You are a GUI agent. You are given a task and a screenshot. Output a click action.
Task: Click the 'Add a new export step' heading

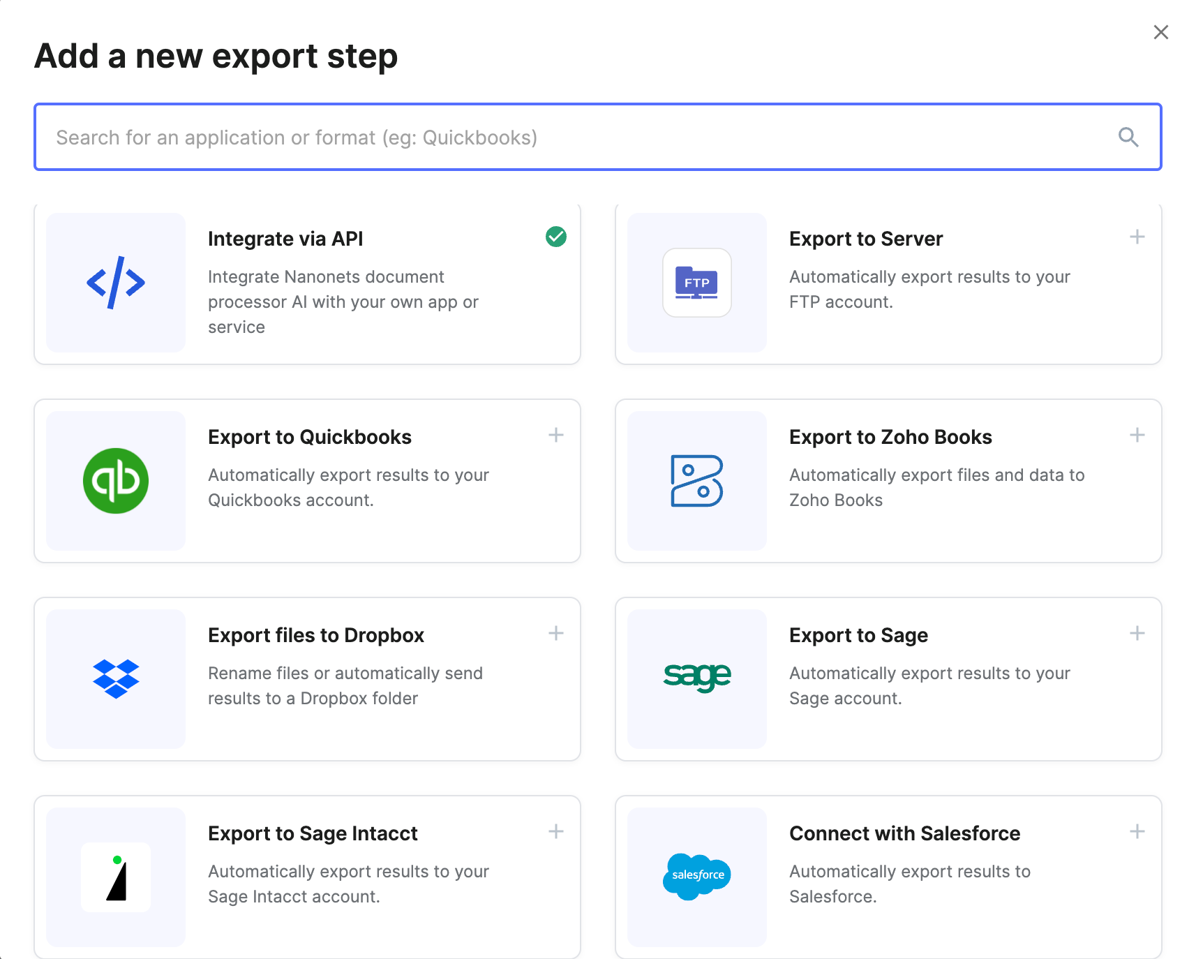coord(216,56)
